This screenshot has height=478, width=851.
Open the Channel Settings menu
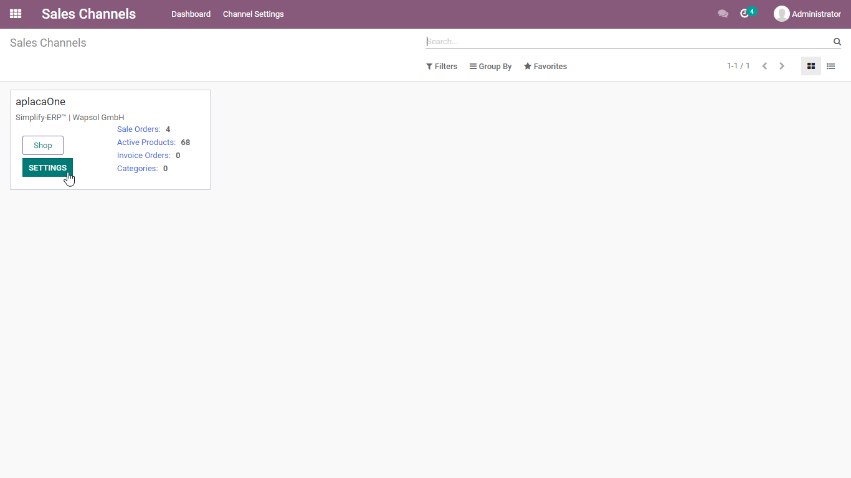(254, 14)
